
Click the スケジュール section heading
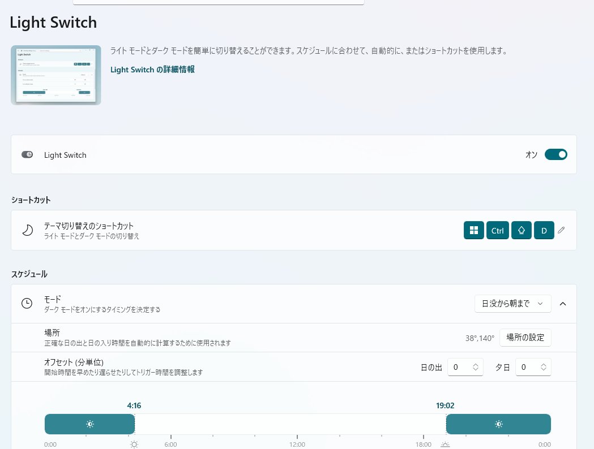(29, 274)
